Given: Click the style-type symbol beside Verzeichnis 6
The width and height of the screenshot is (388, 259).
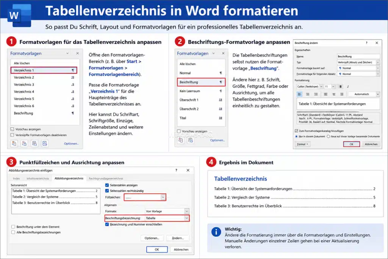Looking at the screenshot, I should (73, 106).
